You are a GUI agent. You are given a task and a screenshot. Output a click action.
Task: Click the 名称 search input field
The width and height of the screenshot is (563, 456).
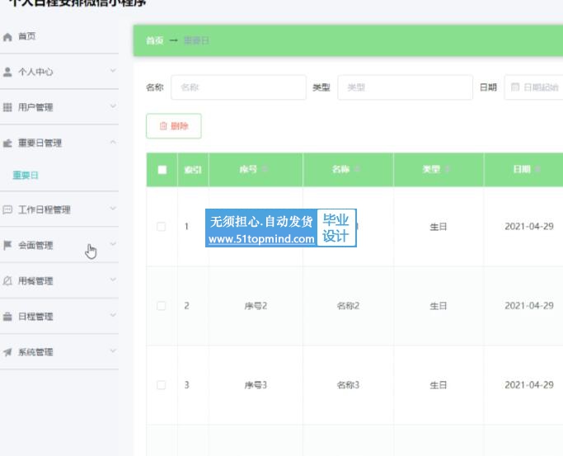238,87
